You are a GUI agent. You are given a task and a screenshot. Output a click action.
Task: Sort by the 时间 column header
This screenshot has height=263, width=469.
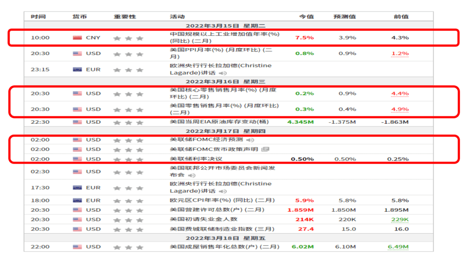click(x=38, y=16)
